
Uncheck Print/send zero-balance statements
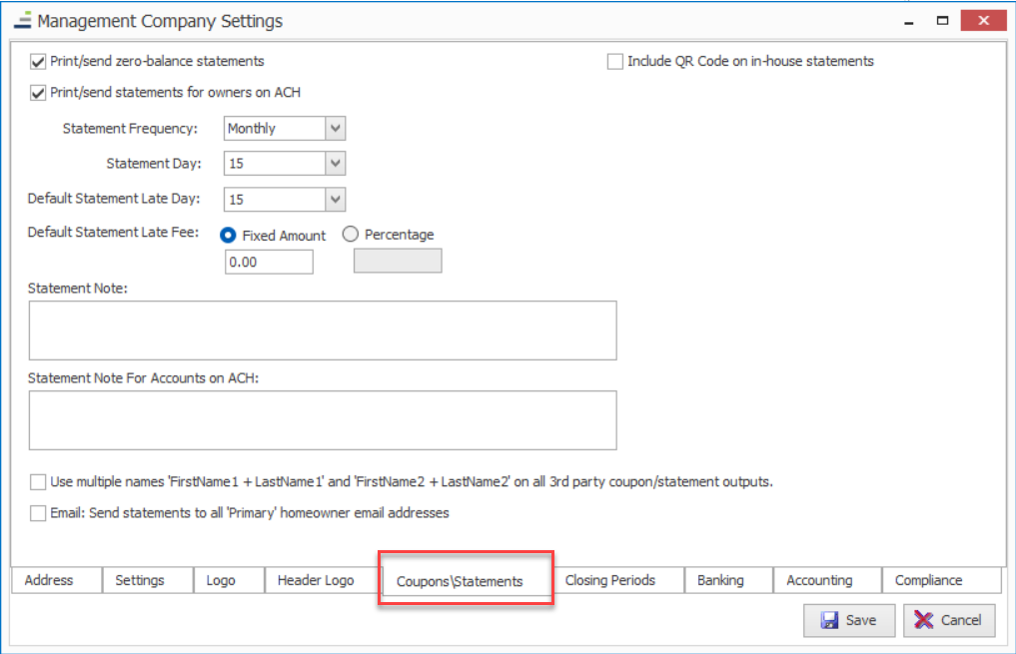tap(39, 62)
